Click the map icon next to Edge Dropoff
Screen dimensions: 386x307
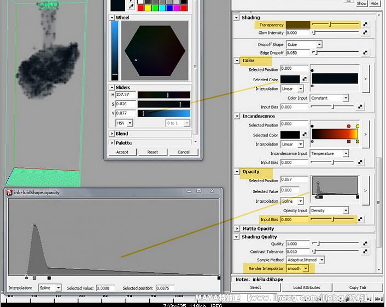pyautogui.click(x=365, y=53)
